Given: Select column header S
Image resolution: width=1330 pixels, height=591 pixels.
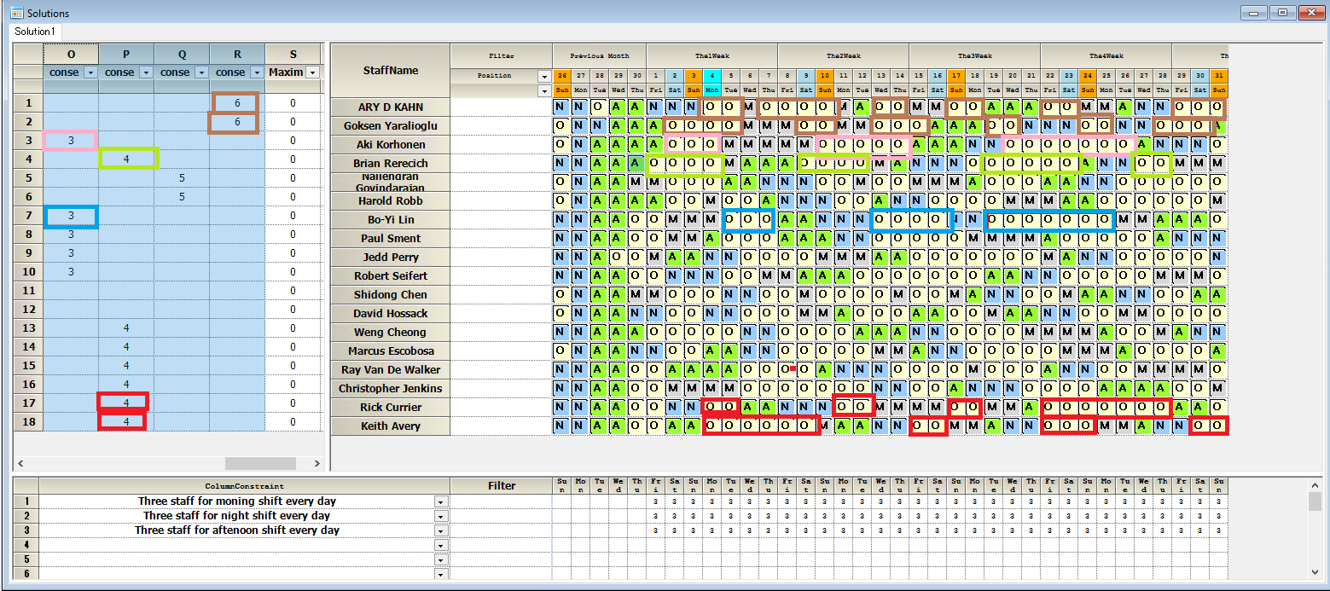Looking at the screenshot, I should point(293,54).
